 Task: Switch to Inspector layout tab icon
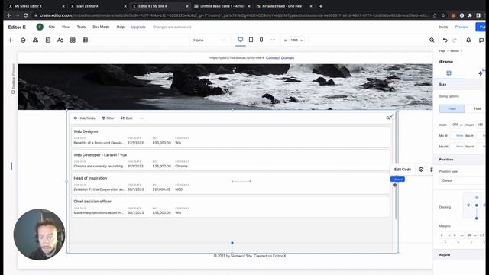[449, 73]
